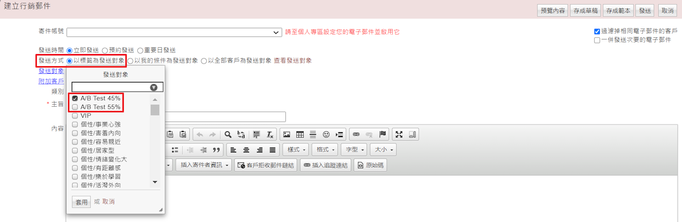The width and height of the screenshot is (682, 222).
Task: Open the 附加客戶 link
Action: [x=51, y=81]
